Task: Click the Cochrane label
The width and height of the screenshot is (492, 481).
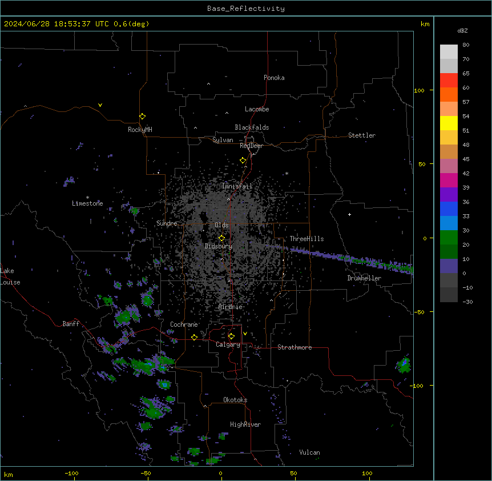Action: pyautogui.click(x=184, y=324)
